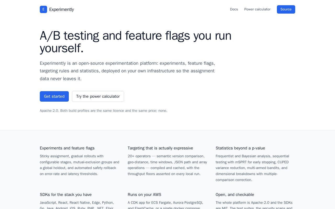
Task: Click the Experimently brand name text
Action: click(62, 9)
